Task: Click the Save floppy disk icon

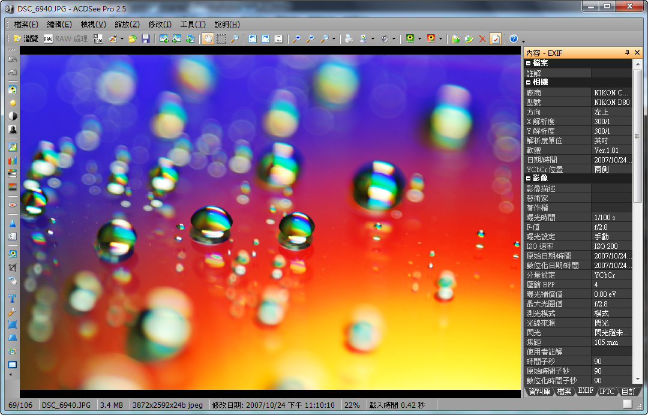Action: point(145,39)
